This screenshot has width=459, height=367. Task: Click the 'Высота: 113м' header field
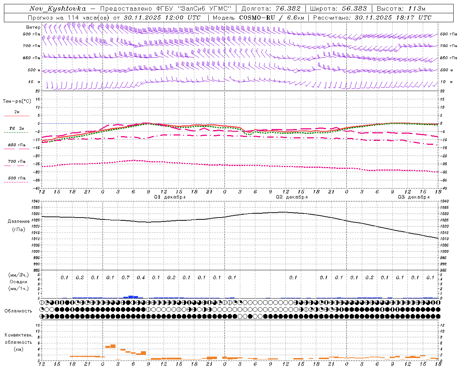pyautogui.click(x=401, y=9)
